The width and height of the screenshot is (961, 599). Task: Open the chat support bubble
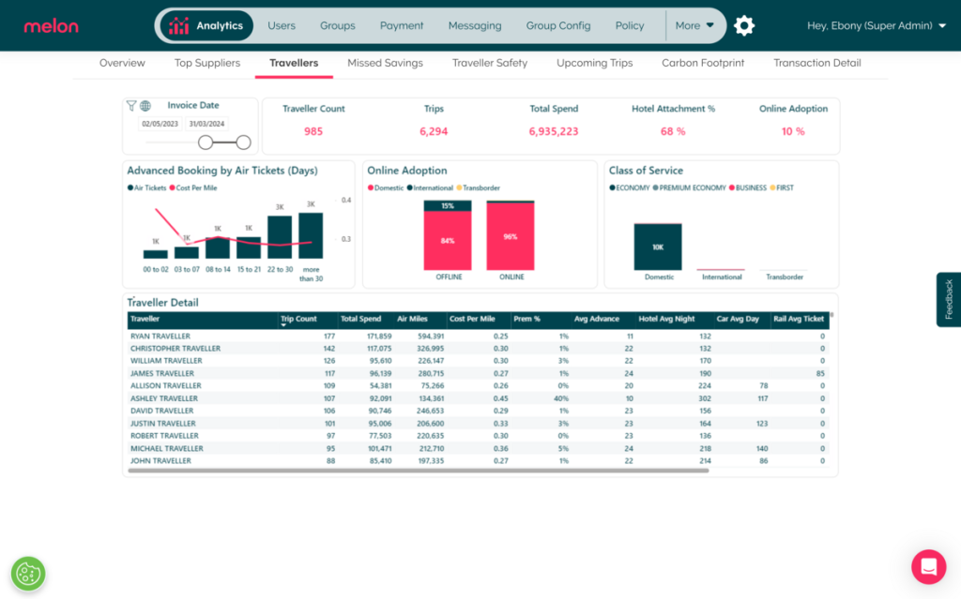[928, 566]
